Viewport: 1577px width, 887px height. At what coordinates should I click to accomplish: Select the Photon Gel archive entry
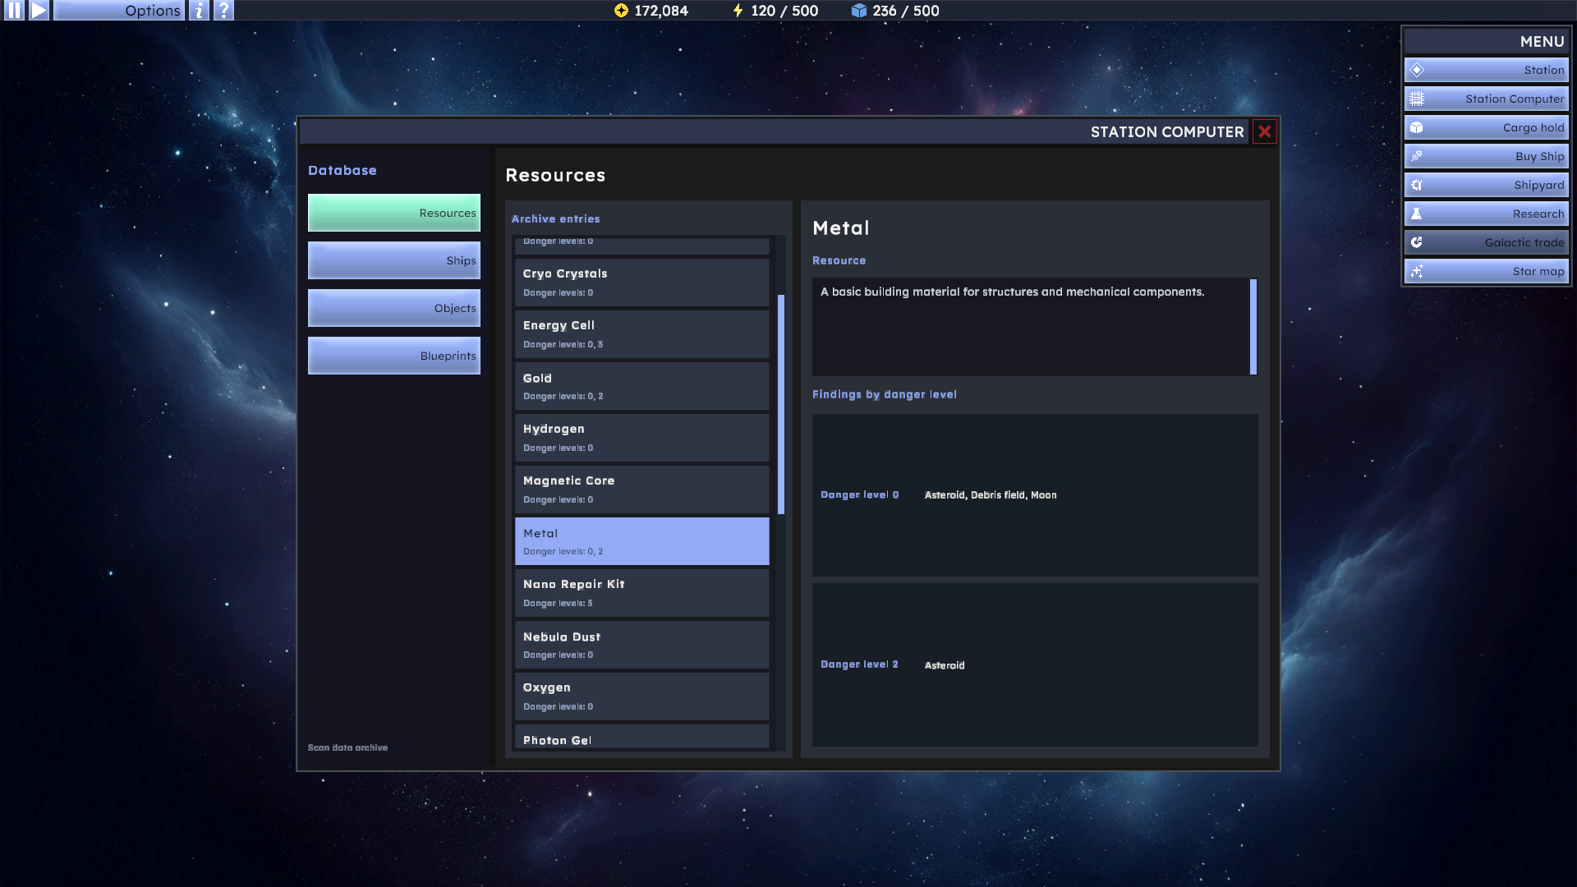[x=642, y=737]
